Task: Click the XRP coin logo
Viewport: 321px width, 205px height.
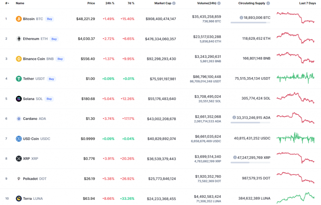Action: tap(18, 159)
